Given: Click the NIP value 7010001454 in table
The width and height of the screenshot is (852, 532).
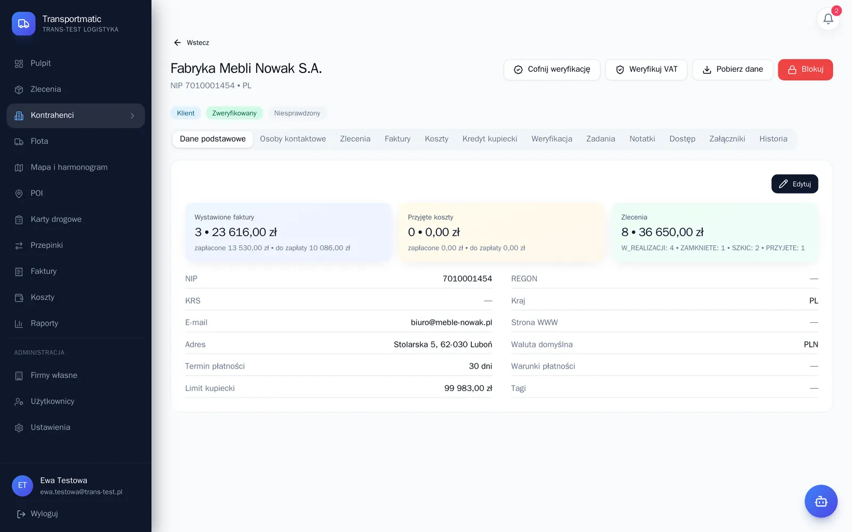Looking at the screenshot, I should tap(468, 279).
